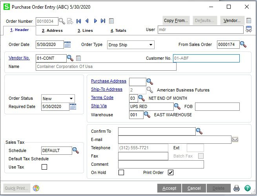This screenshot has height=196, width=257.
Task: Click the Copy From button
Action: coord(176,20)
